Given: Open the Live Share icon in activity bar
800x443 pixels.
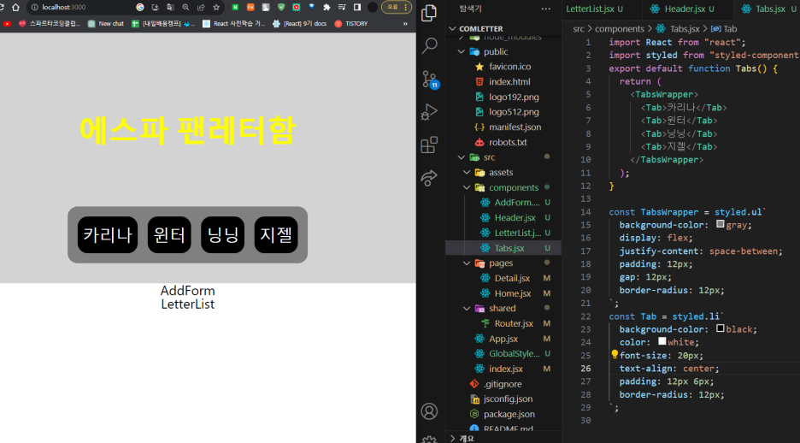Looking at the screenshot, I should 429,178.
